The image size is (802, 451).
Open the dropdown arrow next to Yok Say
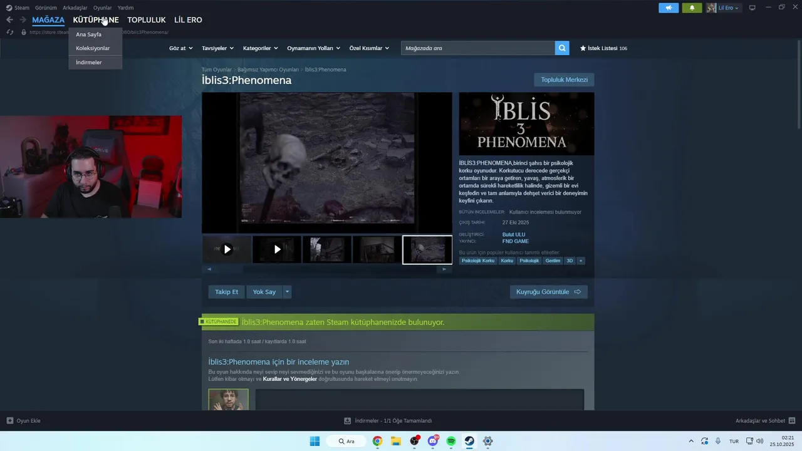point(287,292)
